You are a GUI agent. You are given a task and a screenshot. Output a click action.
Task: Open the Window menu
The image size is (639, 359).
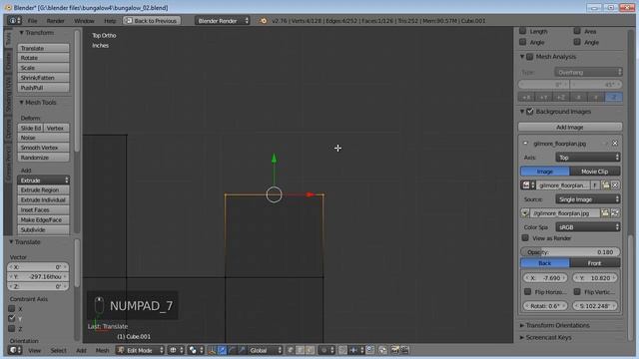tap(84, 21)
